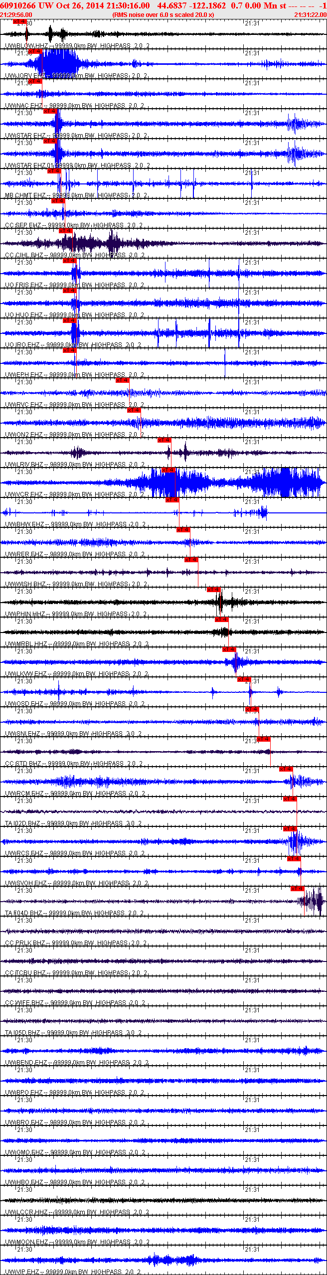Click the end time "21:31:22.00"
The width and height of the screenshot is (327, 1275).
310,15
